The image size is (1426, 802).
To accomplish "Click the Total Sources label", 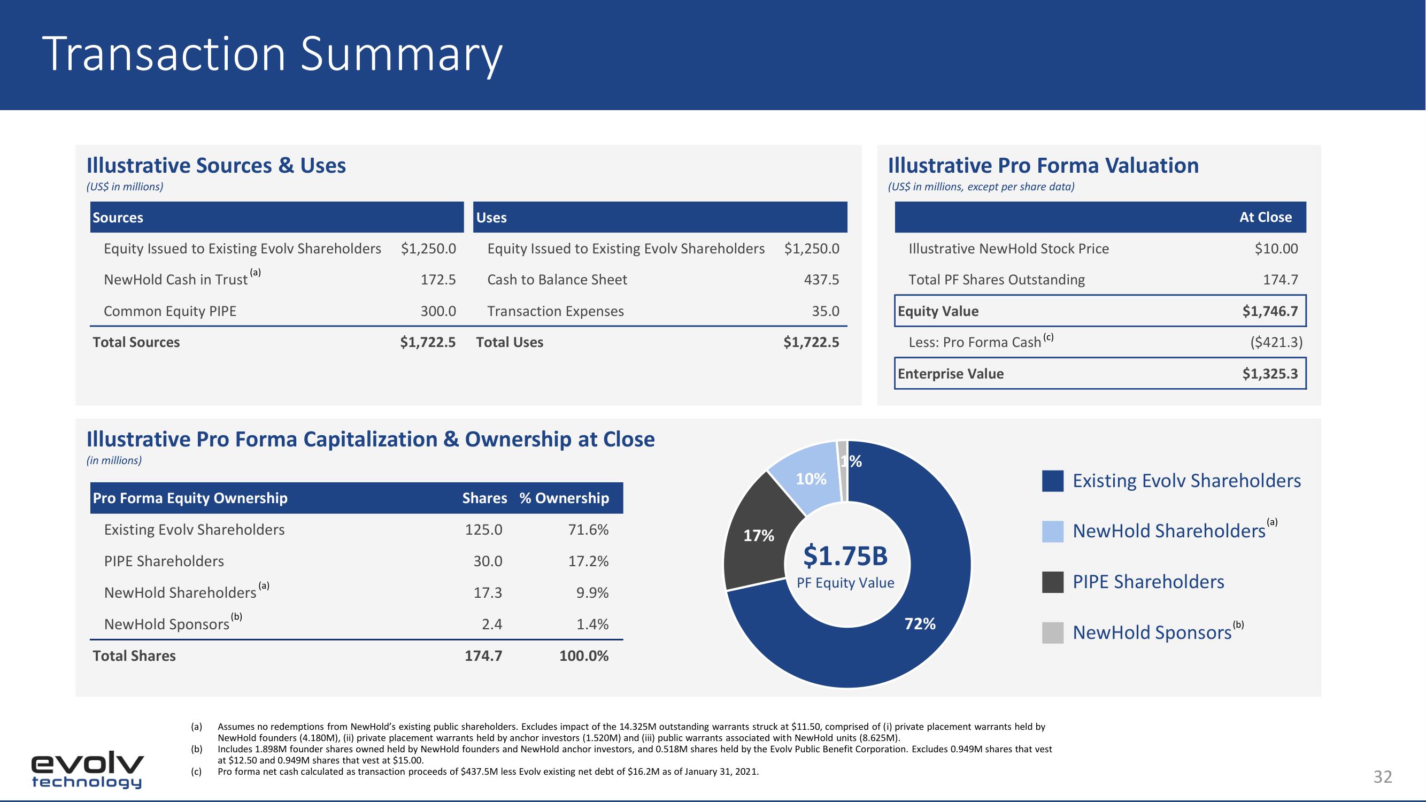I will click(136, 342).
